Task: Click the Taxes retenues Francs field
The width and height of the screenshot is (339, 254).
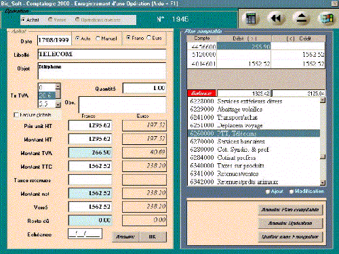Action: coord(90,180)
